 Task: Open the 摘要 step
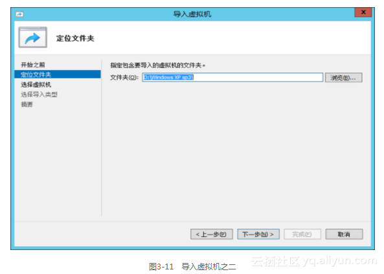tap(27, 104)
